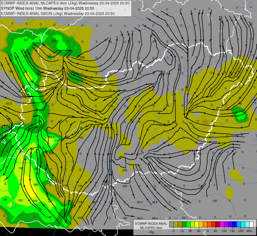Screen dimensions: 257x236
Task: Pick the dark green legend swatch
Action: (184, 224)
